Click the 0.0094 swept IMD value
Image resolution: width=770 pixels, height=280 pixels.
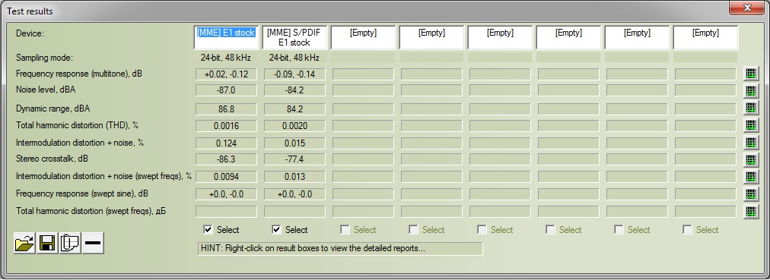point(226,177)
